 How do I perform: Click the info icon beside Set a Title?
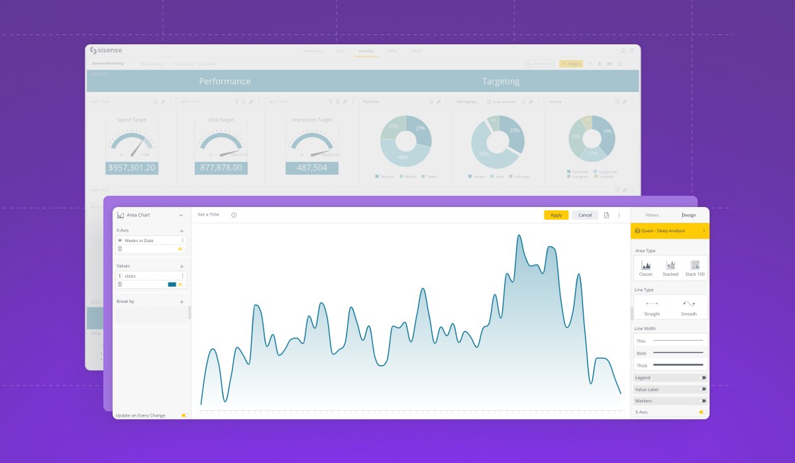(x=234, y=215)
